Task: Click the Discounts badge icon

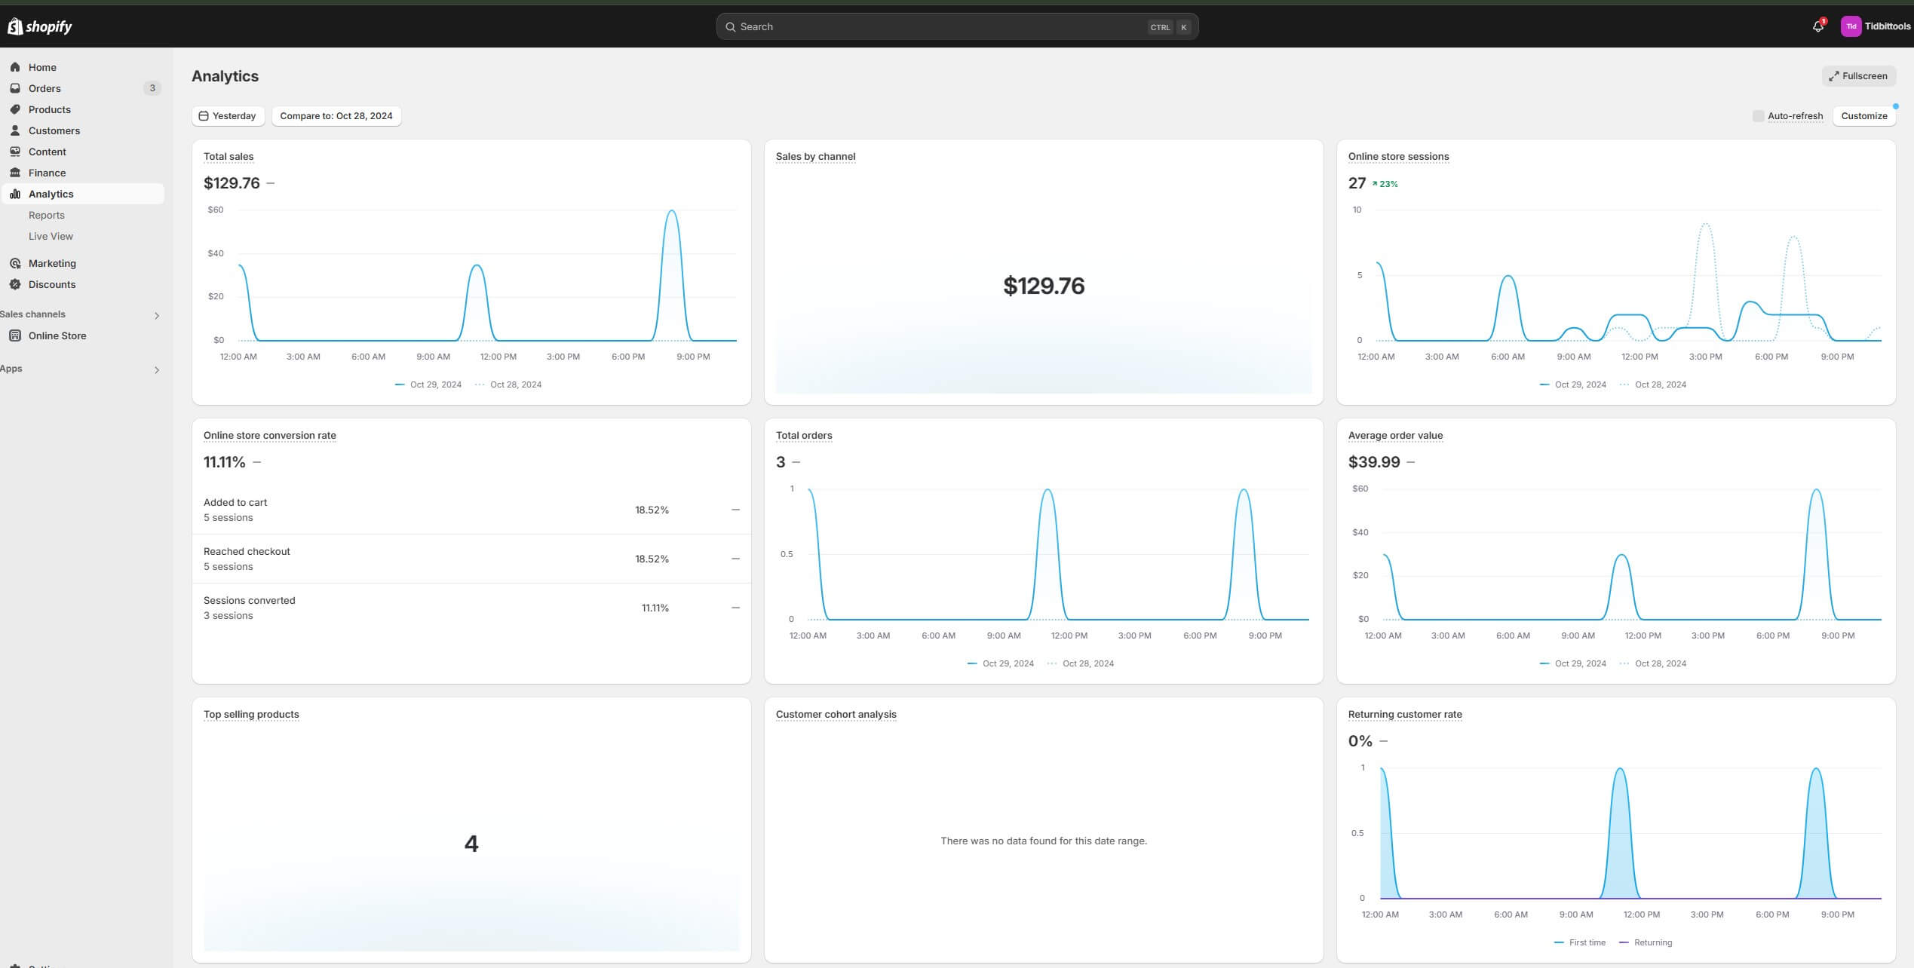Action: coord(15,284)
